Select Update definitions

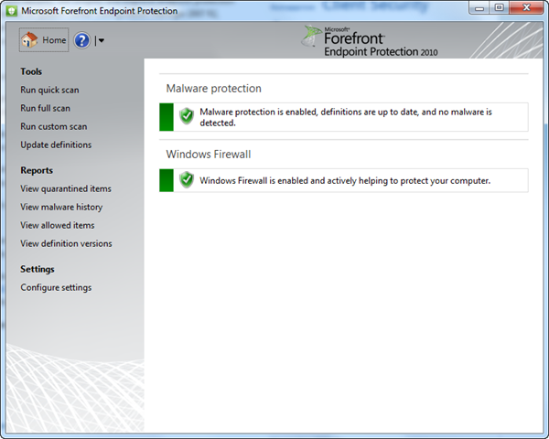pos(56,145)
